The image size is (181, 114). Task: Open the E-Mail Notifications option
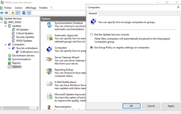65,82
